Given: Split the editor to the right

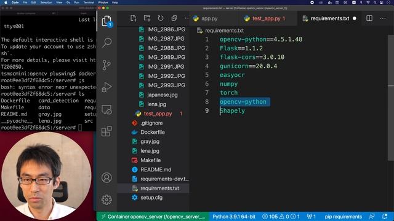Looking at the screenshot, I should pyautogui.click(x=369, y=18).
